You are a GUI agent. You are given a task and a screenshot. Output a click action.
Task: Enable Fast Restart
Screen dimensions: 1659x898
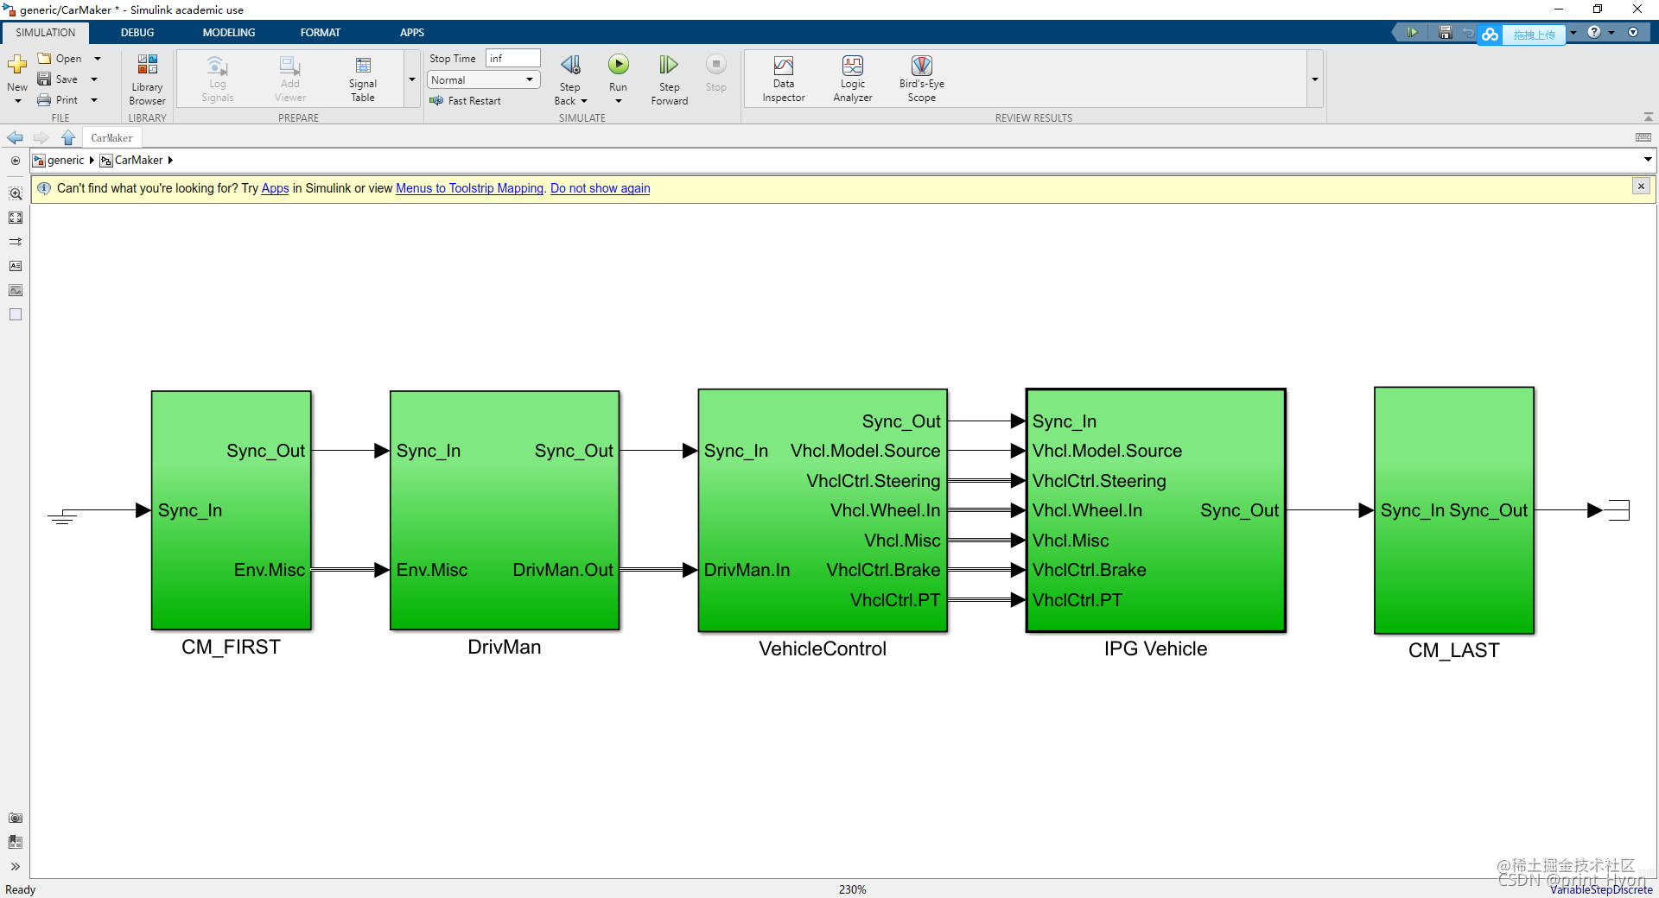click(x=465, y=101)
